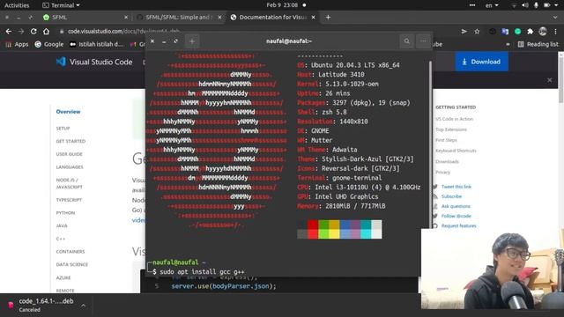Select Documentation for Visual Studio tab
Image resolution: width=564 pixels, height=317 pixels.
pyautogui.click(x=272, y=17)
